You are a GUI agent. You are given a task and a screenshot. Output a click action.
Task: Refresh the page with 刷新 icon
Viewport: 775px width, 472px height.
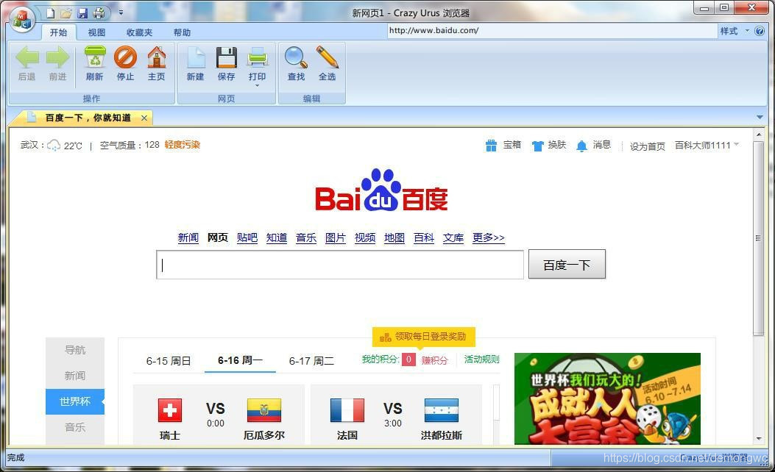pyautogui.click(x=95, y=57)
